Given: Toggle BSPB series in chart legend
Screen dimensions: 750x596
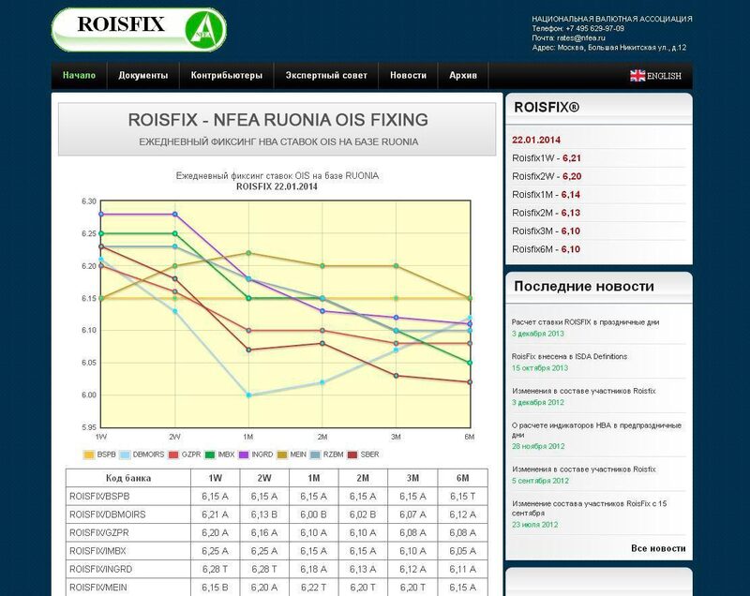Looking at the screenshot, I should coord(99,454).
